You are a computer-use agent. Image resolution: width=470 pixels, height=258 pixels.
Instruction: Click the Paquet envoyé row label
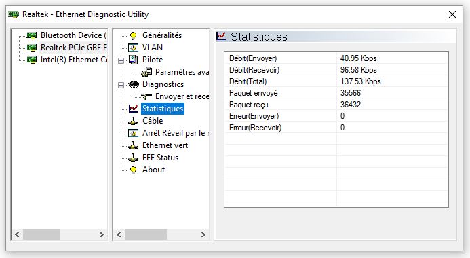253,93
